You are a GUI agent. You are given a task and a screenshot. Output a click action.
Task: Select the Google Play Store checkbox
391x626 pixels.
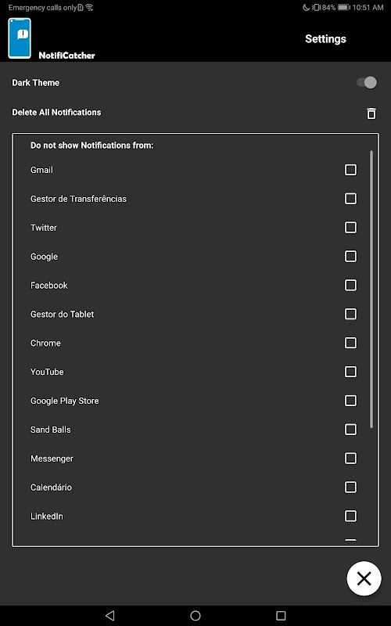pyautogui.click(x=350, y=401)
